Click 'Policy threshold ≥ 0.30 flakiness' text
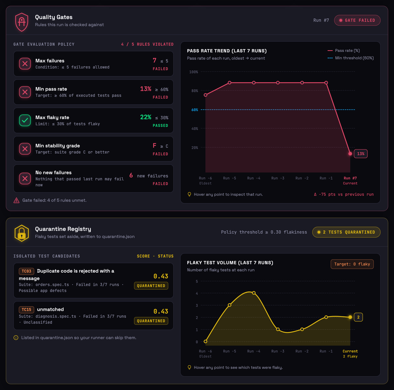394x390 pixels. [264, 232]
